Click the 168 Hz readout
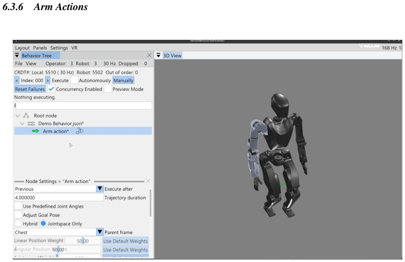Viewport: 405px width, 262px height. click(x=389, y=48)
